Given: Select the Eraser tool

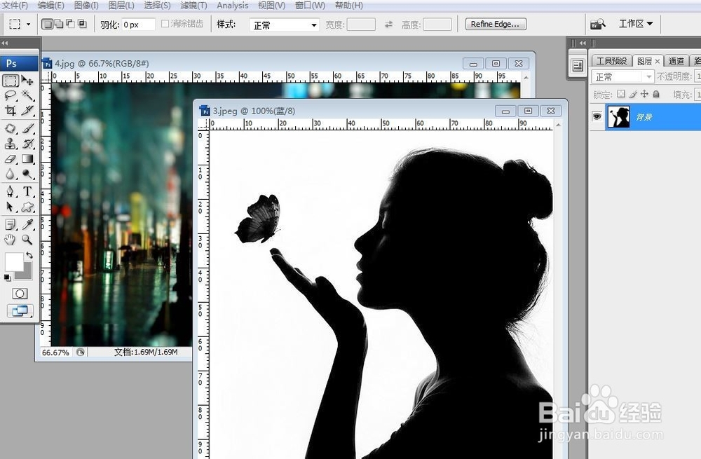Looking at the screenshot, I should [x=11, y=158].
